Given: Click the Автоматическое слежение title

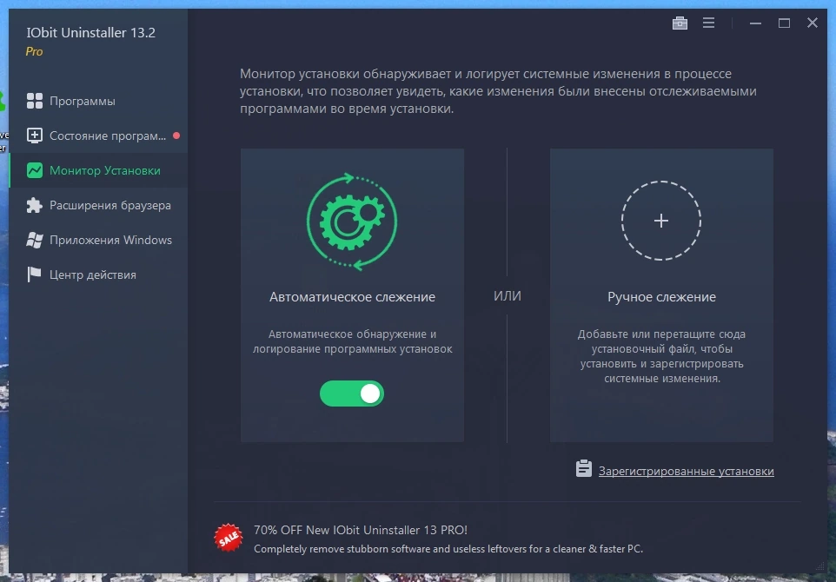Looking at the screenshot, I should 353,297.
